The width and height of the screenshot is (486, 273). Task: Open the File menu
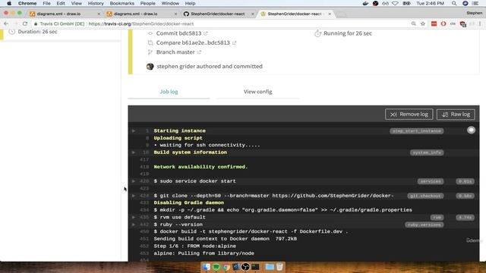[46, 3]
